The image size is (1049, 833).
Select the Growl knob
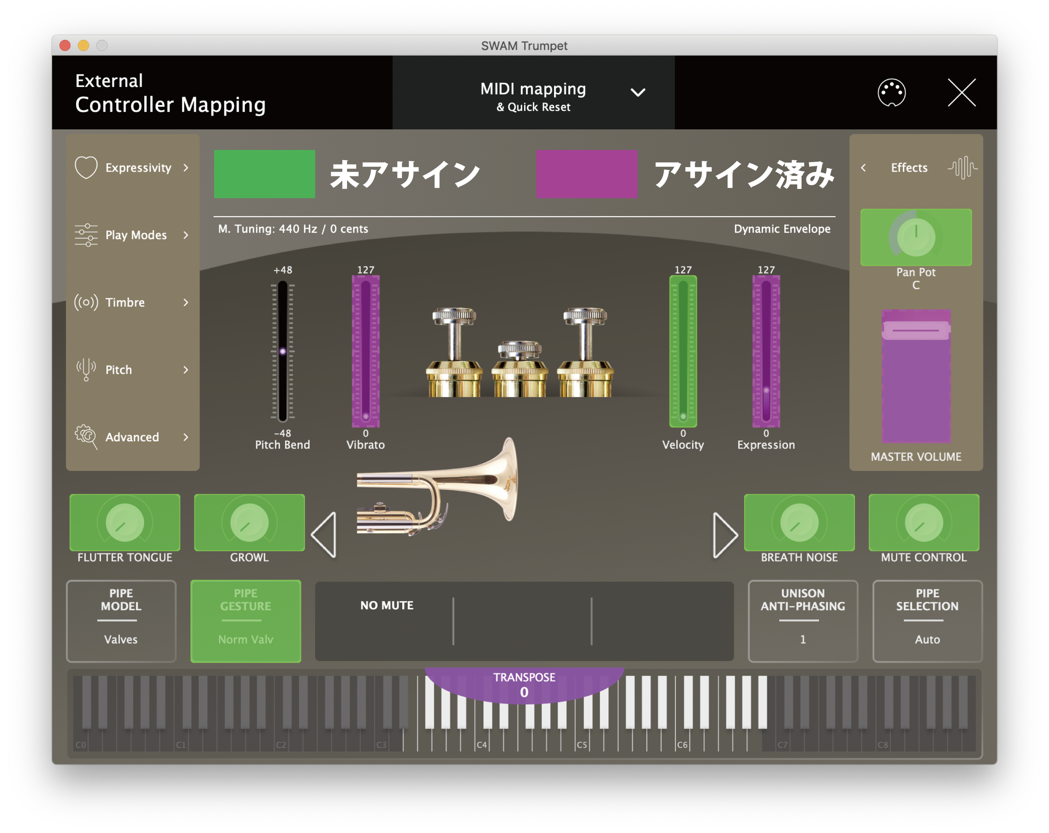coord(249,523)
